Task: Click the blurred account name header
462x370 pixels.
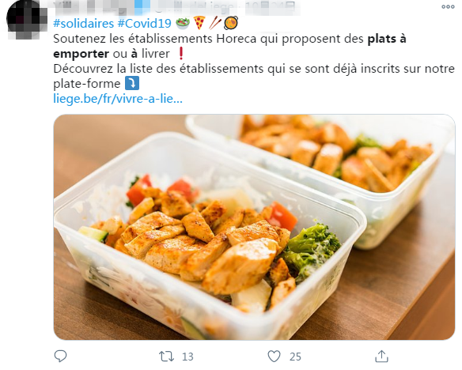Action: (176, 7)
